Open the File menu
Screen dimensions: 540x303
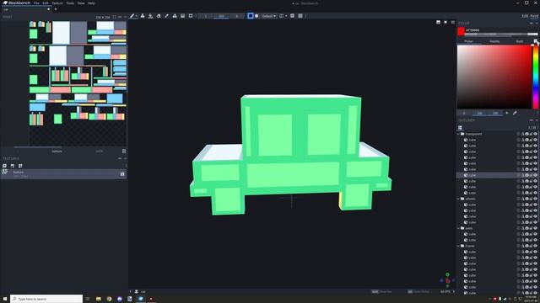click(36, 3)
